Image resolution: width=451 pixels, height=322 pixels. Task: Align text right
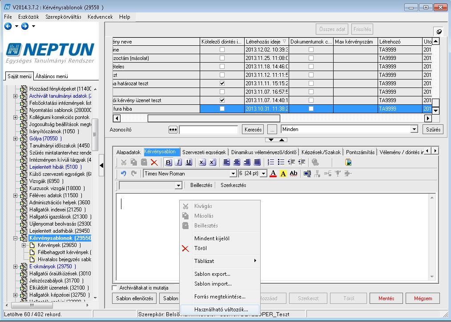(x=247, y=162)
